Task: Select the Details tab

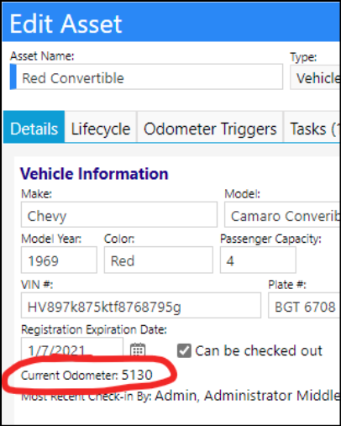Action: coord(34,127)
